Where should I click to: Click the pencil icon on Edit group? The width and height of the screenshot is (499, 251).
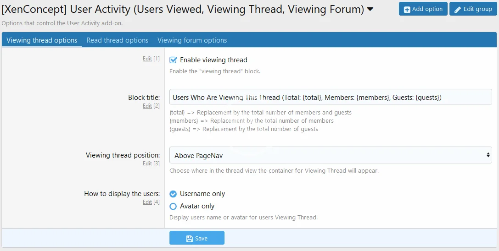[457, 9]
